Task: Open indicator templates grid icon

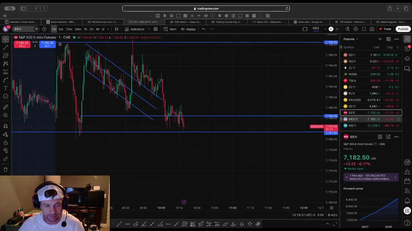Action: pyautogui.click(x=155, y=29)
